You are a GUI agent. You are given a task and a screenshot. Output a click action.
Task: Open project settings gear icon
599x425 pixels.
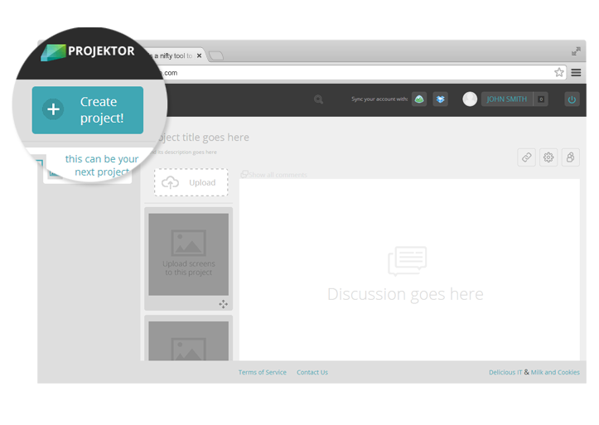coord(548,157)
